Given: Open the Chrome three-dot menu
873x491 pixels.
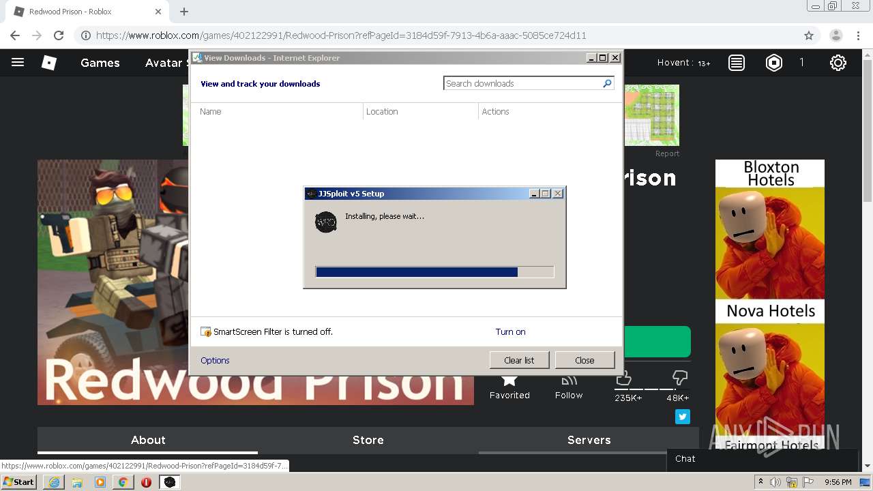Looking at the screenshot, I should pos(859,35).
